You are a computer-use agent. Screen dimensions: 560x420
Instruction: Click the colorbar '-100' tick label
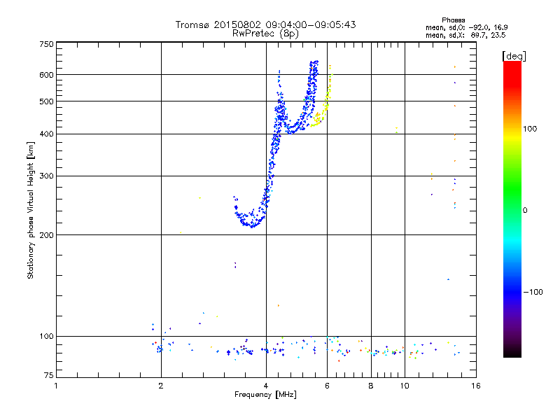533,292
